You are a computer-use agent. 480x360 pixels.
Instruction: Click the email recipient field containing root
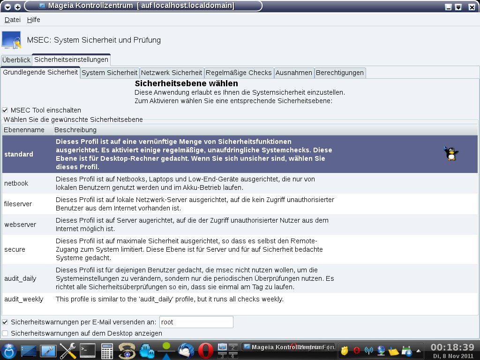[x=196, y=322]
